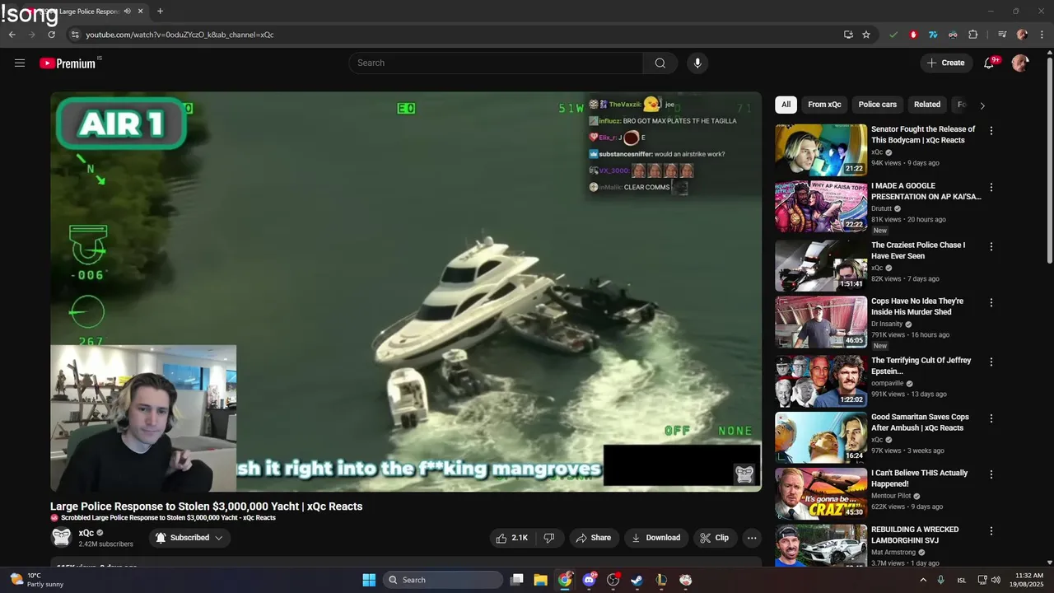Click the install app icon in address bar
This screenshot has height=593, width=1054.
(x=848, y=35)
